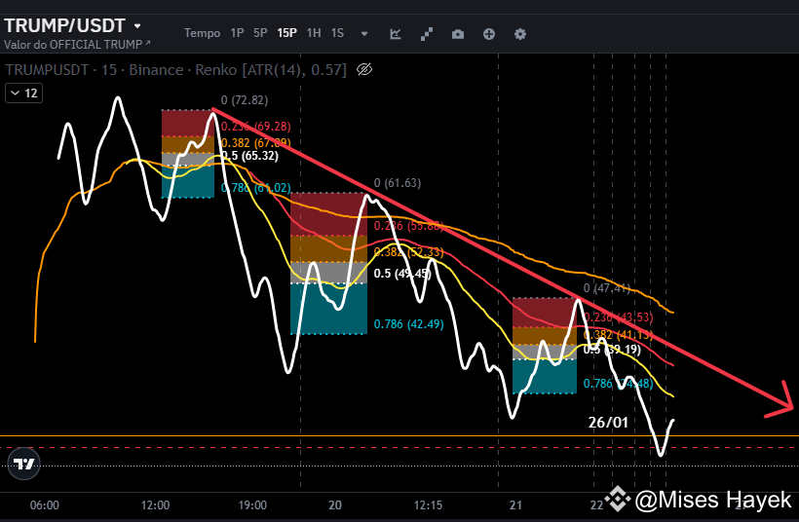Open the indicators icon

(427, 34)
